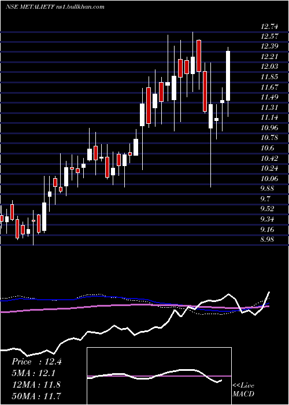Click the Price : 12.4 readout

[36, 362]
